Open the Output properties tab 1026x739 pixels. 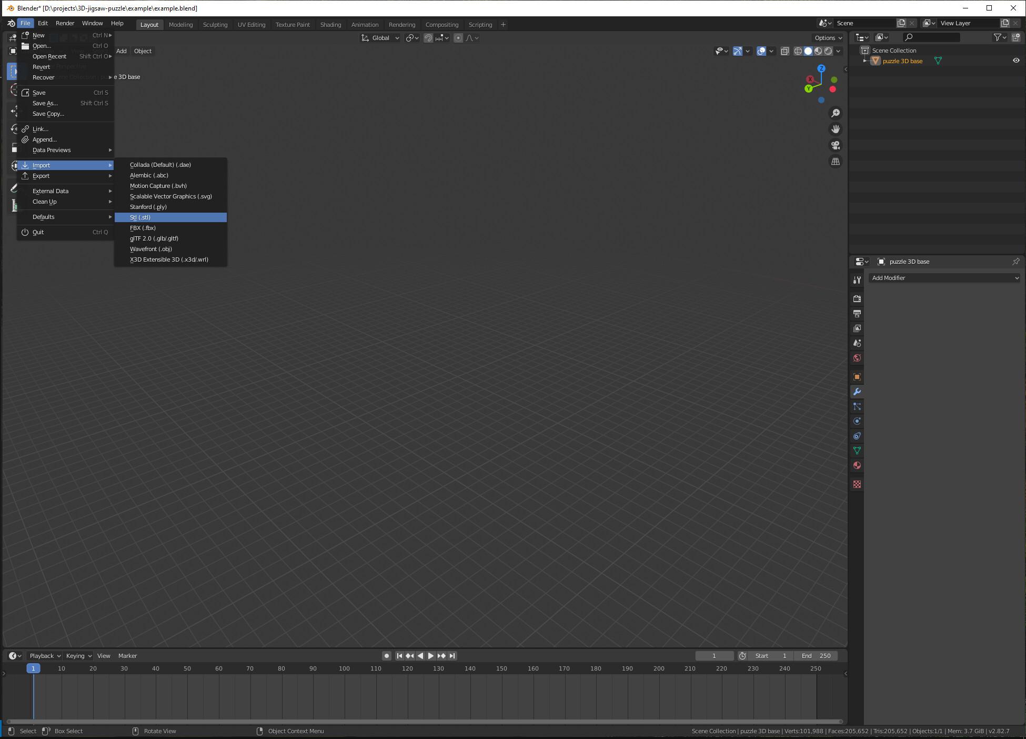857,313
